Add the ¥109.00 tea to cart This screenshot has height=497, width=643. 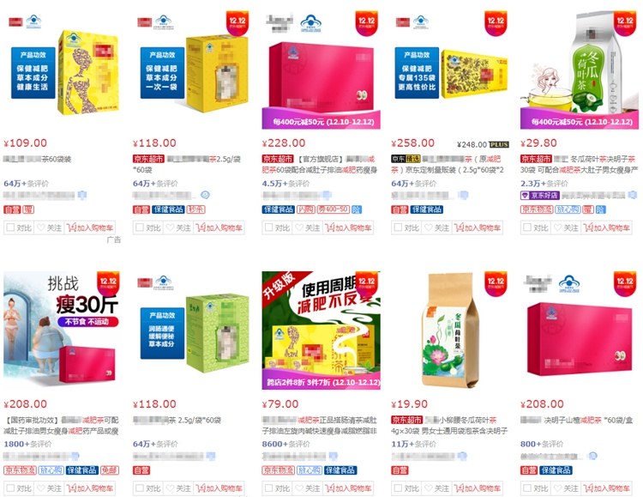point(89,227)
